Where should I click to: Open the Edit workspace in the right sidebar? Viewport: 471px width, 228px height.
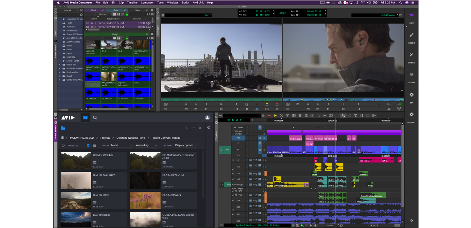411,18
